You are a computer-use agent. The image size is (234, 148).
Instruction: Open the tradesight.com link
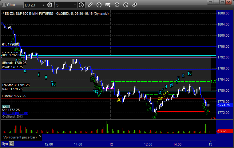coord(15,113)
